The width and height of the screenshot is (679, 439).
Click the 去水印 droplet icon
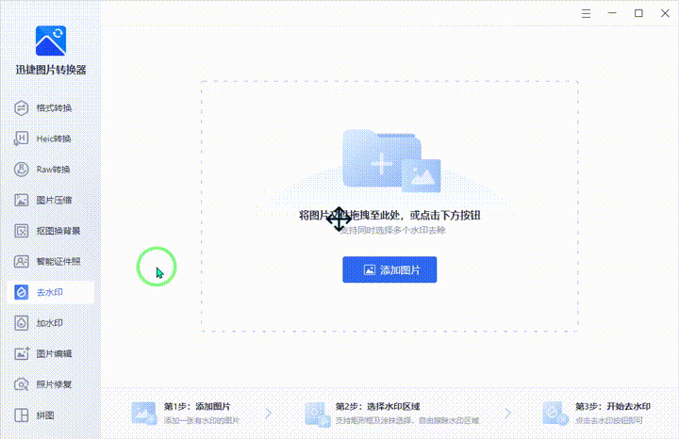[x=21, y=292]
